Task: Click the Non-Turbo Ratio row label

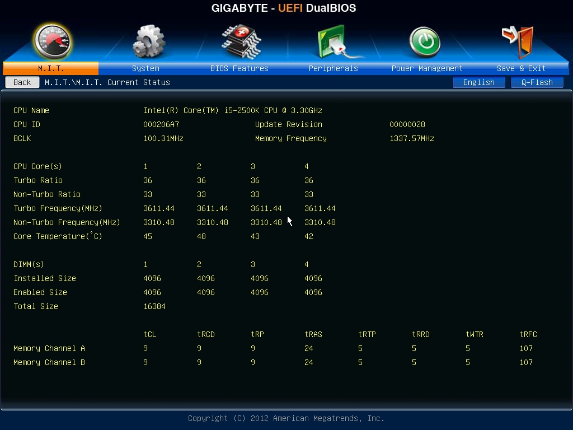Action: 47,194
